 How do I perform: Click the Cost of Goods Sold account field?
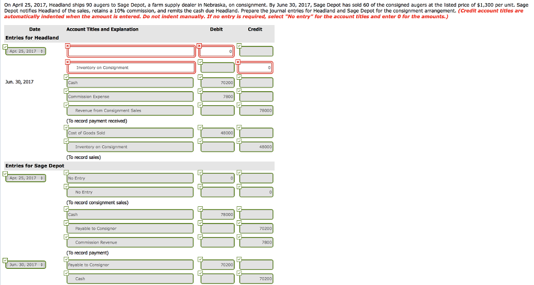(130, 133)
